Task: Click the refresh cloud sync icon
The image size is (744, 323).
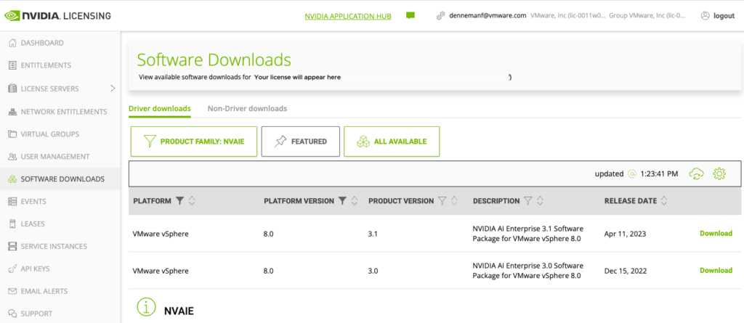Action: click(696, 173)
